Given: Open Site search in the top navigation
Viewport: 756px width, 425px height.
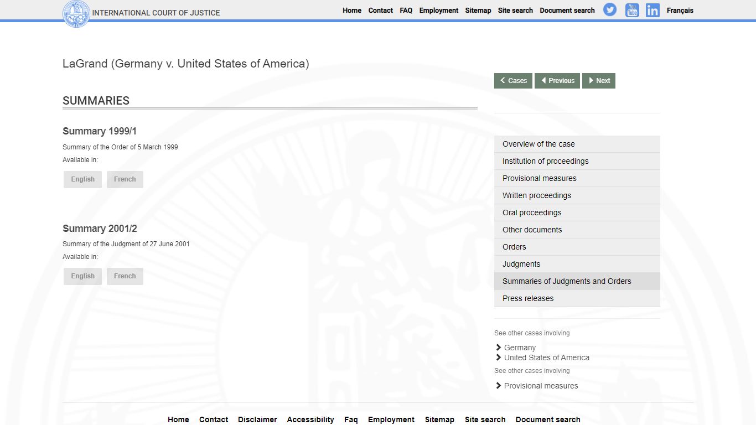Looking at the screenshot, I should pyautogui.click(x=515, y=11).
